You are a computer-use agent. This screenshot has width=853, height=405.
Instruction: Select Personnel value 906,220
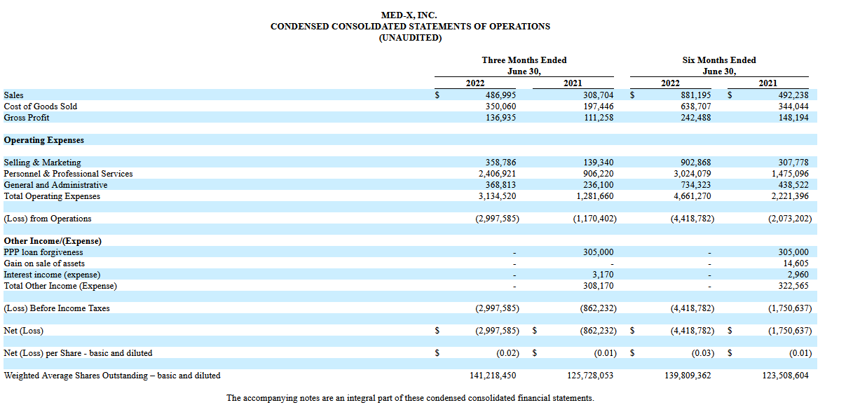(598, 174)
